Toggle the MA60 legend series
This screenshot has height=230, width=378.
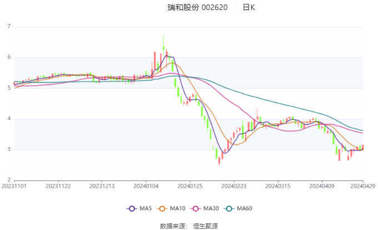pyautogui.click(x=238, y=208)
